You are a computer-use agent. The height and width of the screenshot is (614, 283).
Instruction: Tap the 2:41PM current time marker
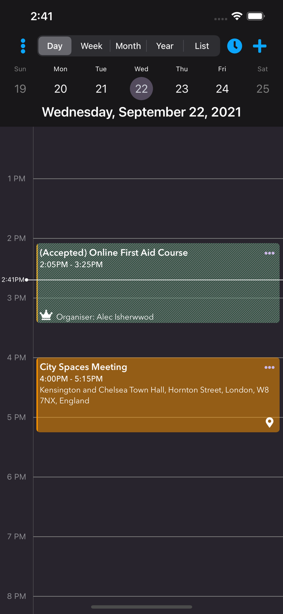click(13, 280)
